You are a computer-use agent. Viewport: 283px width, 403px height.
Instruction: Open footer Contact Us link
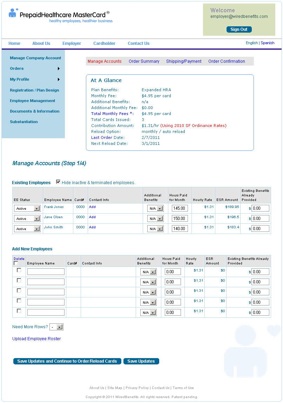[161, 388]
